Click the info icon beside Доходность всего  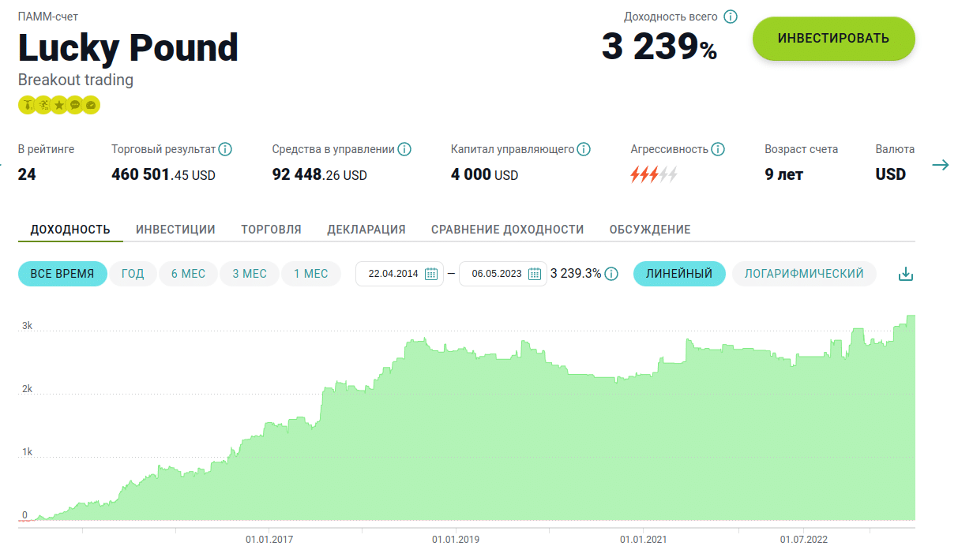731,17
